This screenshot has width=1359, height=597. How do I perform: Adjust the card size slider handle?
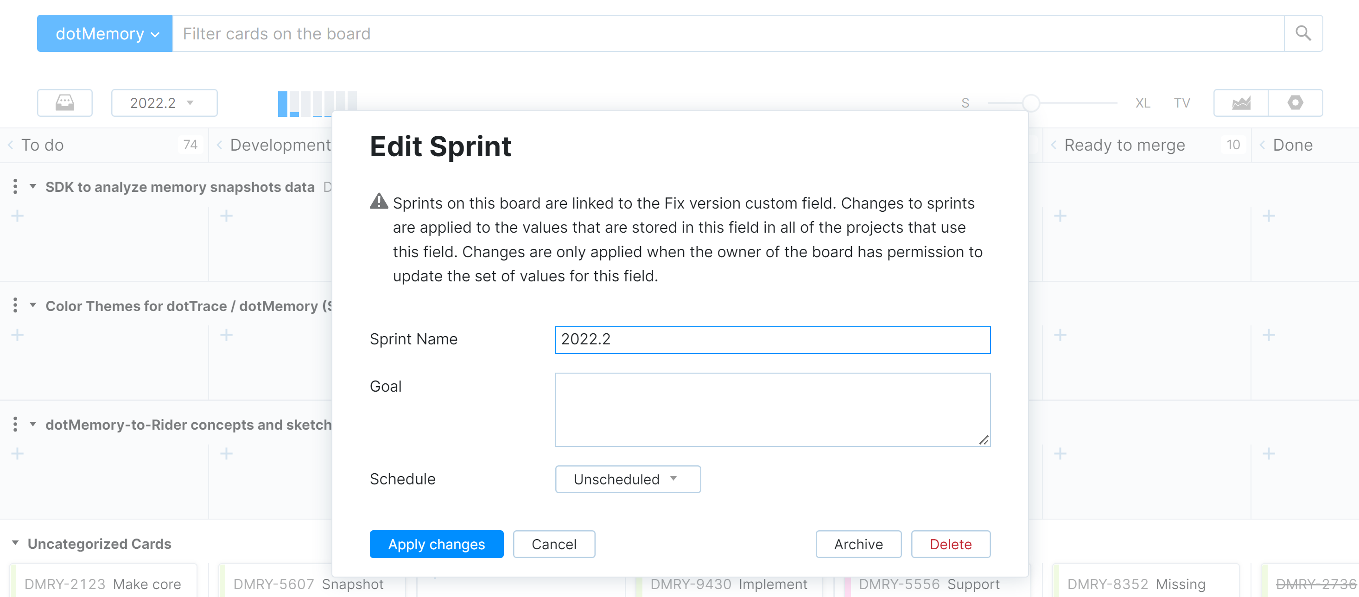point(1030,103)
